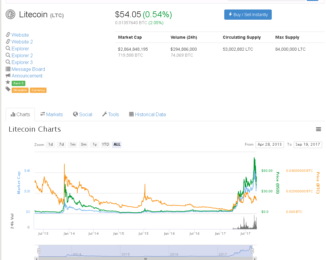This screenshot has height=260, width=326.
Task: Open the Website 2 link
Action: (x=22, y=42)
